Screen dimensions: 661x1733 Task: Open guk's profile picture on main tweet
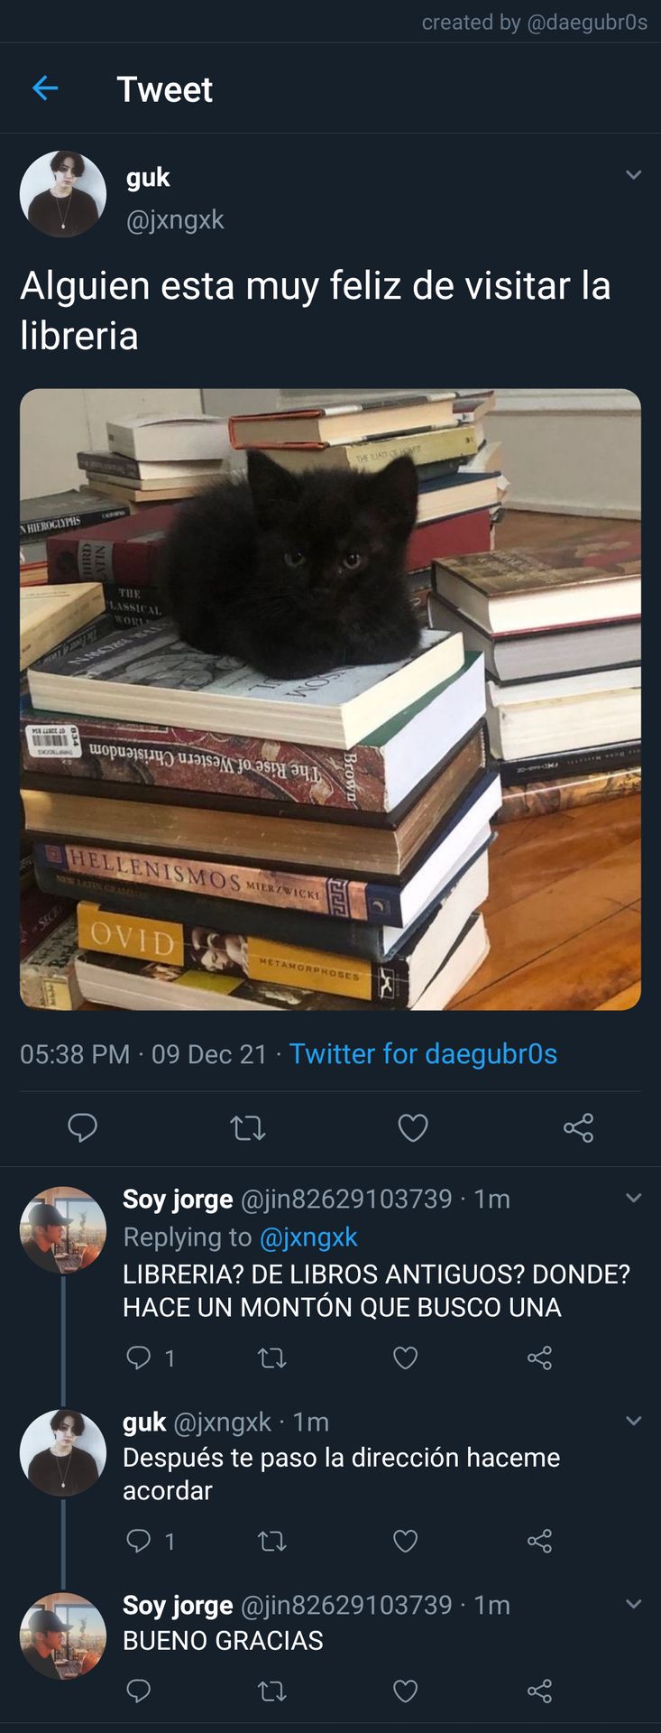(63, 194)
